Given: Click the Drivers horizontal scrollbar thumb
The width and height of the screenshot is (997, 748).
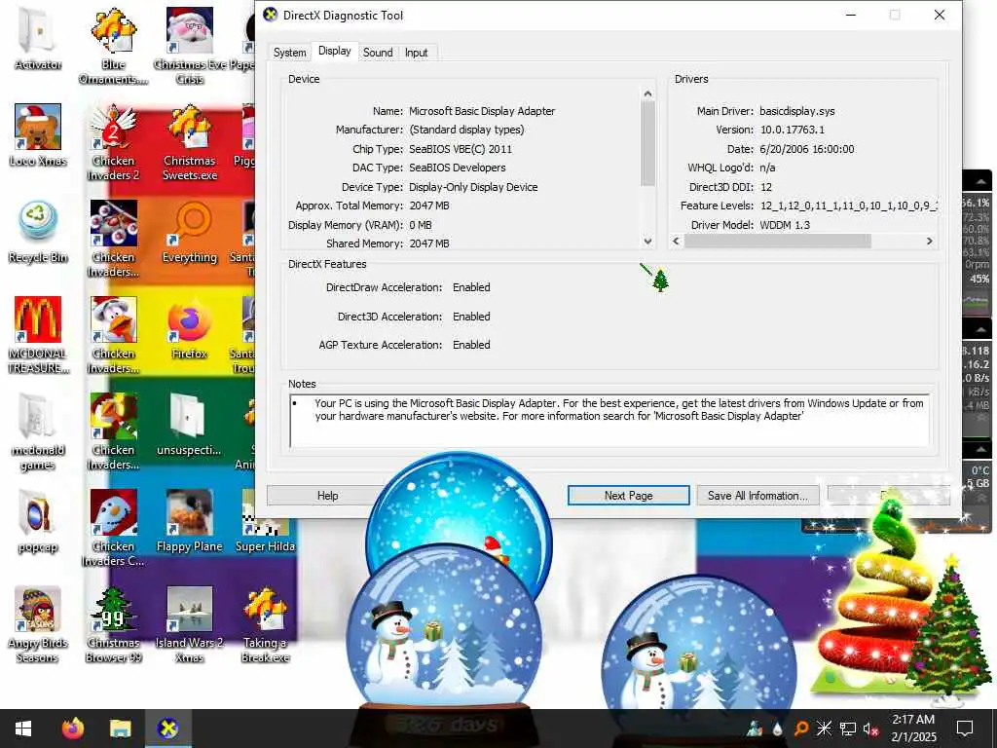Looking at the screenshot, I should coord(777,242).
